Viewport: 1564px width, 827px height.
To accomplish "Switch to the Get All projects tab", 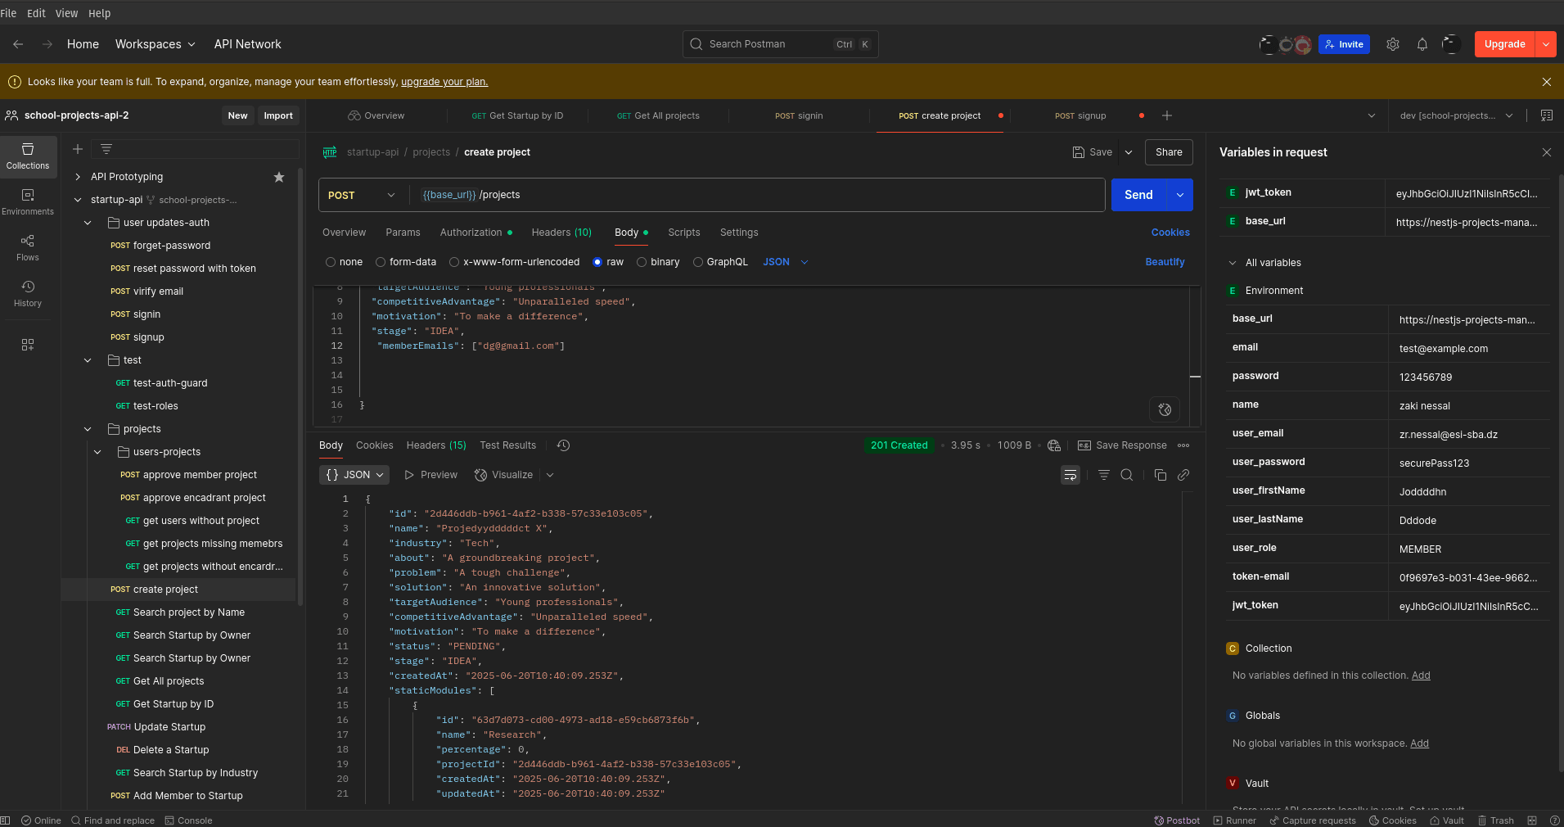I will point(658,115).
